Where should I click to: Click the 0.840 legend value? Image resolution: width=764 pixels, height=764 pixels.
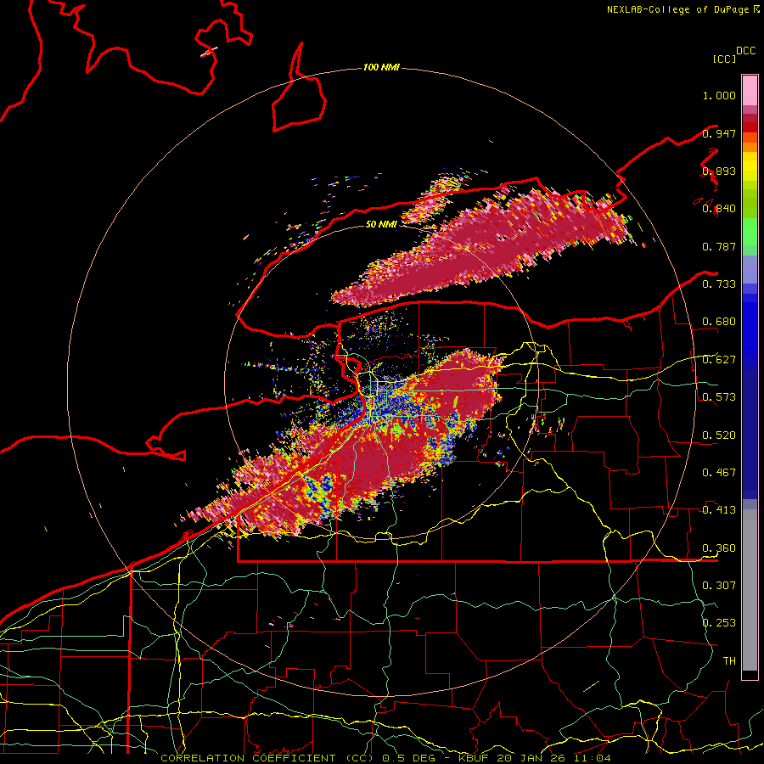point(719,209)
